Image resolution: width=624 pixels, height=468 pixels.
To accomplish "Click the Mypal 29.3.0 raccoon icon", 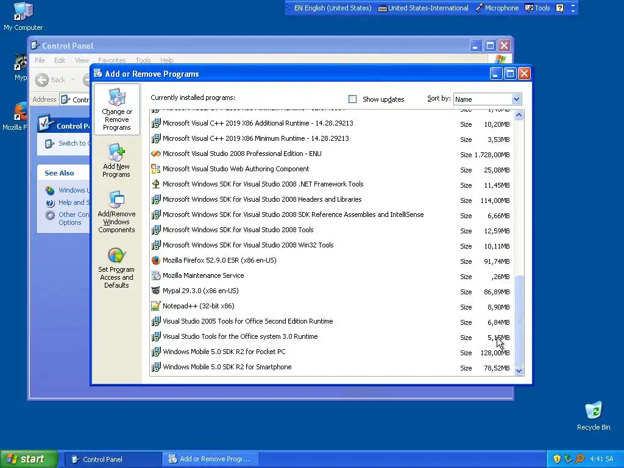I will coord(156,291).
